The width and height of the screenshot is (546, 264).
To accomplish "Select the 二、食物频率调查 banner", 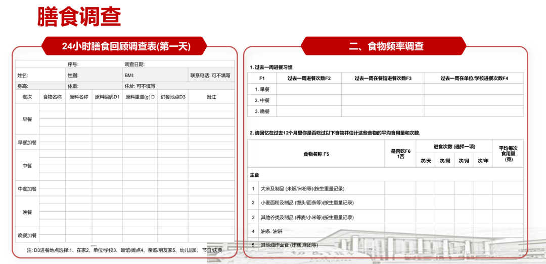I will (386, 46).
